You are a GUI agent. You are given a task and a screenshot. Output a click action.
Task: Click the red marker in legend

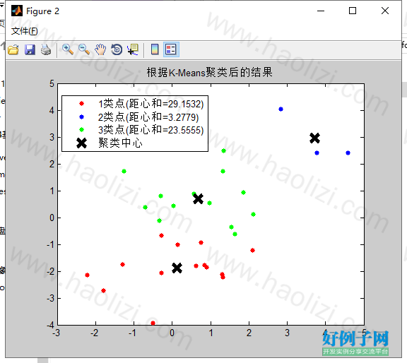coord(81,104)
